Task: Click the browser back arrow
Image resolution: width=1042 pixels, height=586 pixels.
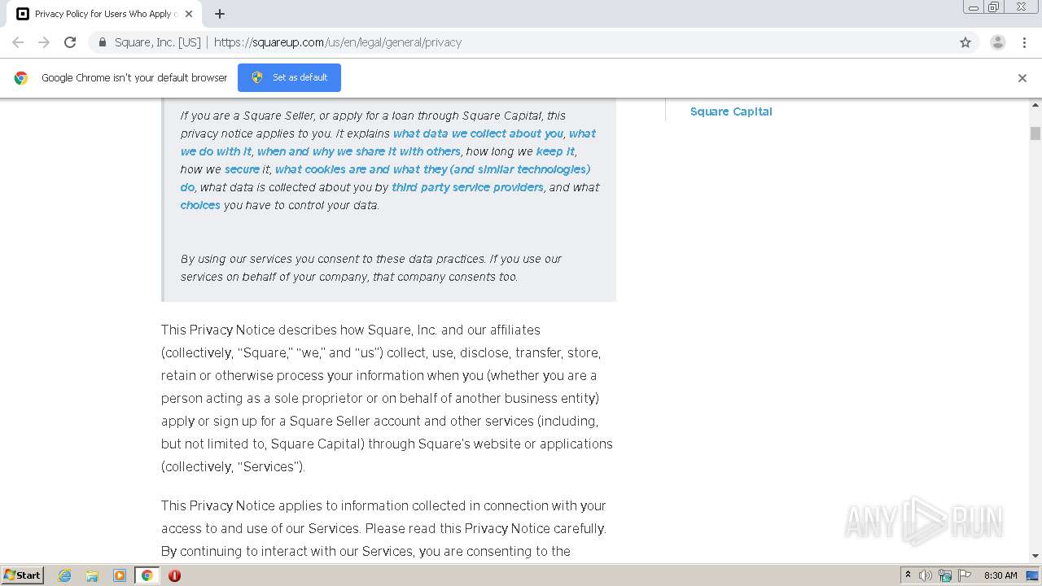Action: (18, 42)
